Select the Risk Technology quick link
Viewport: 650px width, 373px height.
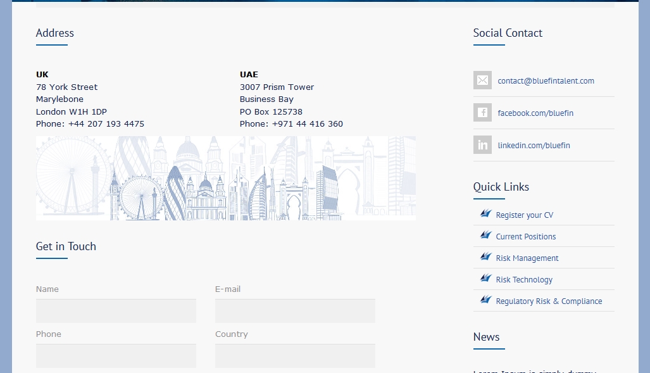click(x=524, y=280)
